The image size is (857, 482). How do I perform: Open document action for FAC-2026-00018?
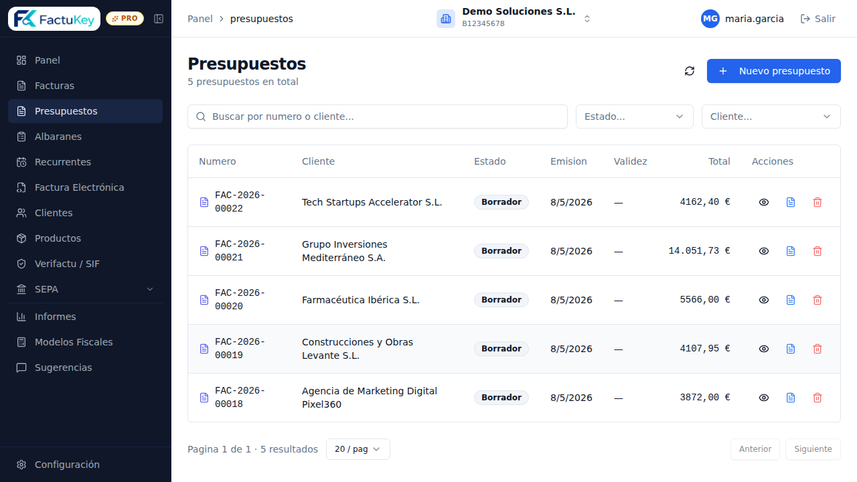click(791, 398)
